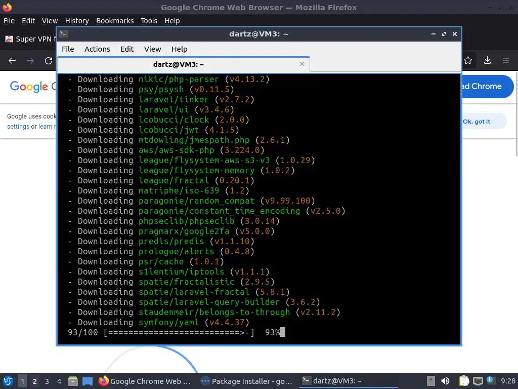Click the Ok, got it button
518x389 pixels.
coord(484,122)
